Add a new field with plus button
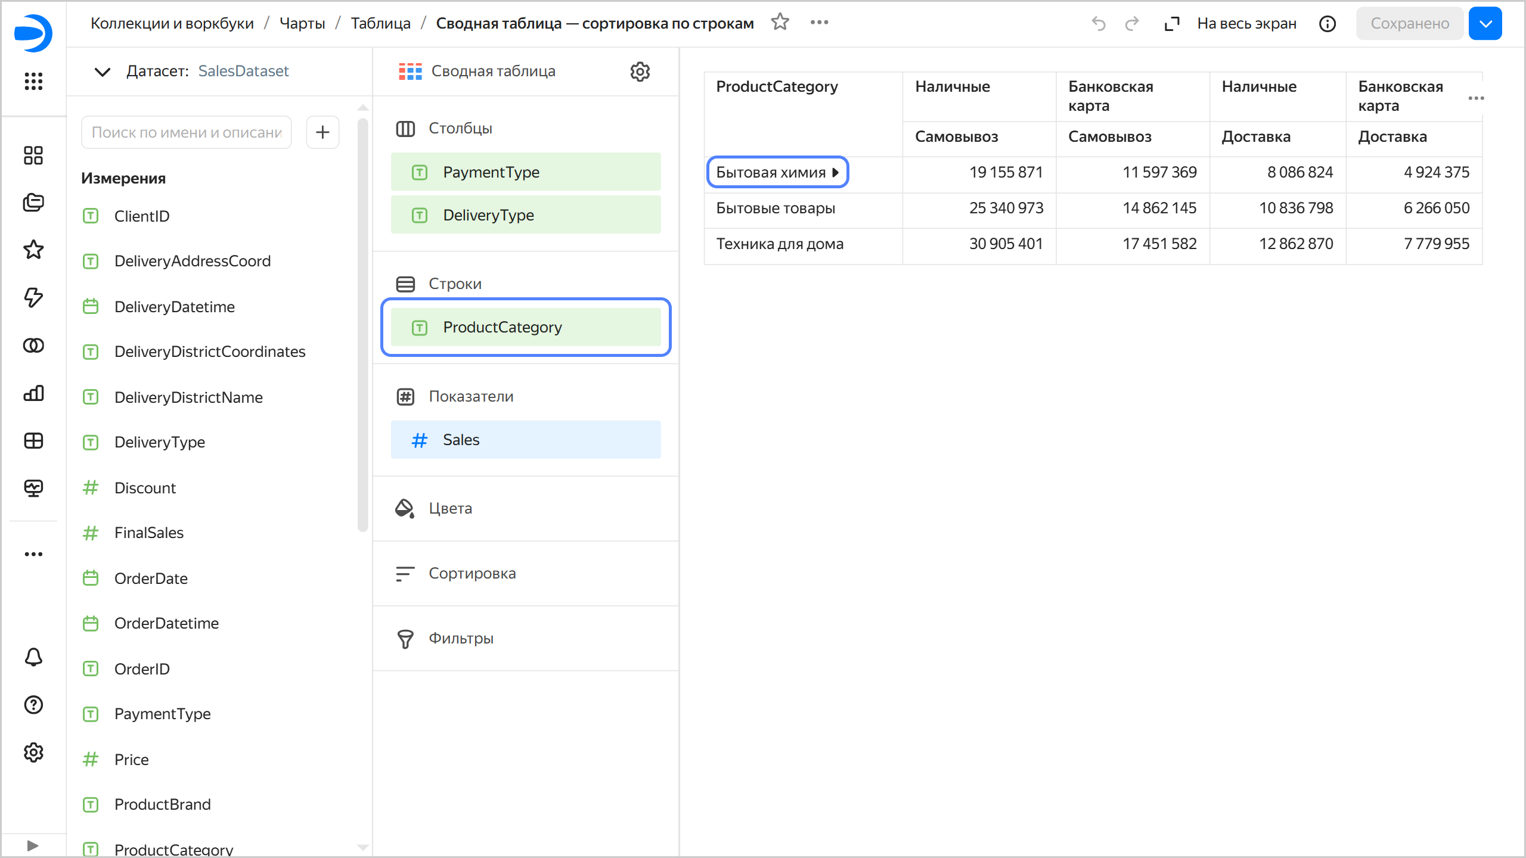Image resolution: width=1526 pixels, height=858 pixels. coord(322,132)
